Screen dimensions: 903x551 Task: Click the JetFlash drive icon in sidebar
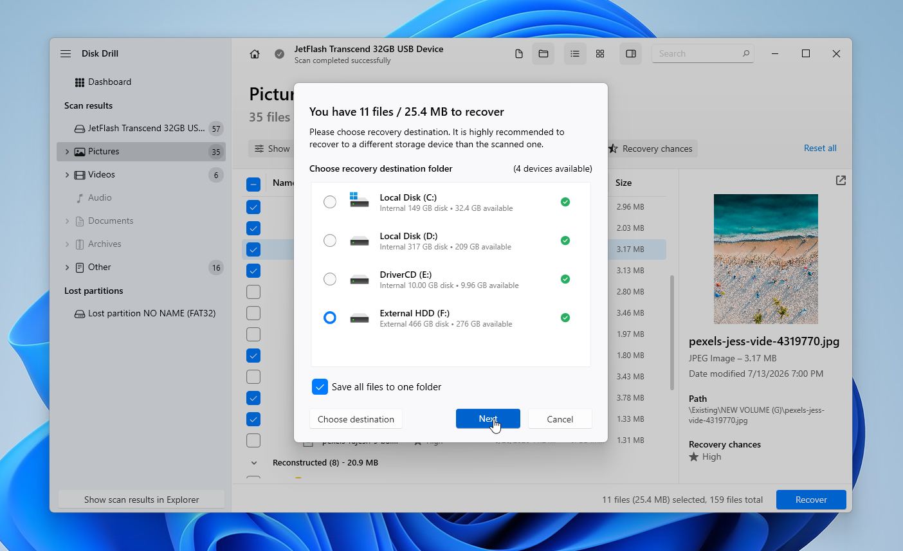(80, 129)
